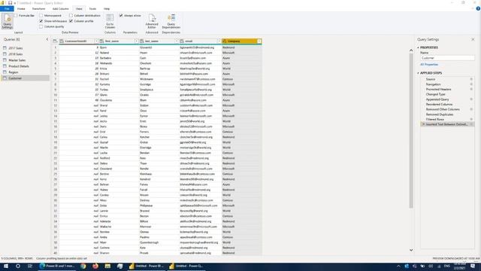Click the data type icon of the email column
The width and height of the screenshot is (481, 271).
[x=182, y=41]
